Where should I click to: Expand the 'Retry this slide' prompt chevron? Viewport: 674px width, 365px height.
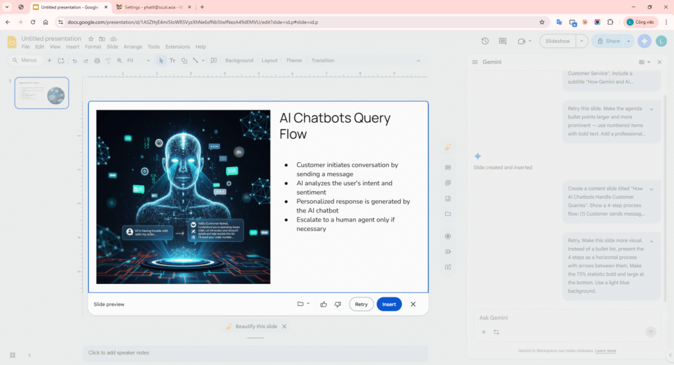[651, 109]
